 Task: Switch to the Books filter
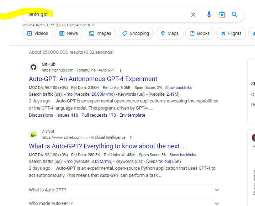200,33
